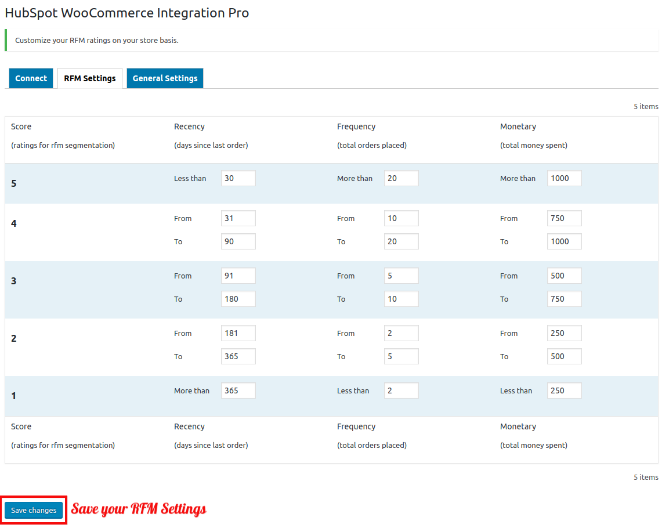Viewport: 662px width, 528px height.
Task: Click the bottom 'Frequency' footer header
Action: (x=356, y=426)
